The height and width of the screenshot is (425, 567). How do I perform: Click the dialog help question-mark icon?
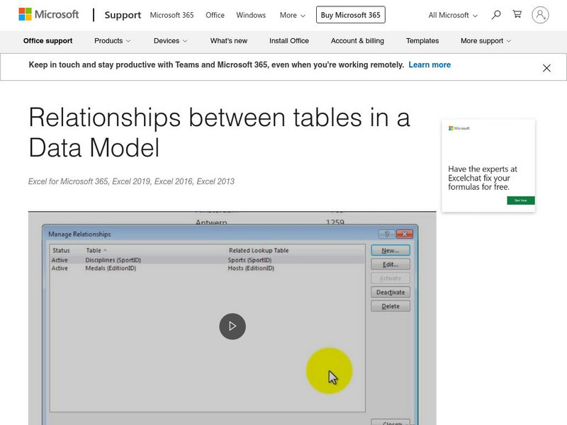[x=386, y=234]
